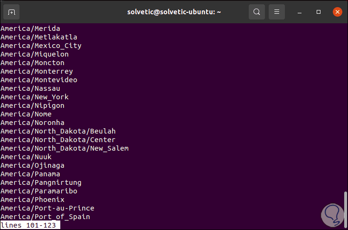Maximize the terminal window
The height and width of the screenshot is (230, 348).
[319, 11]
